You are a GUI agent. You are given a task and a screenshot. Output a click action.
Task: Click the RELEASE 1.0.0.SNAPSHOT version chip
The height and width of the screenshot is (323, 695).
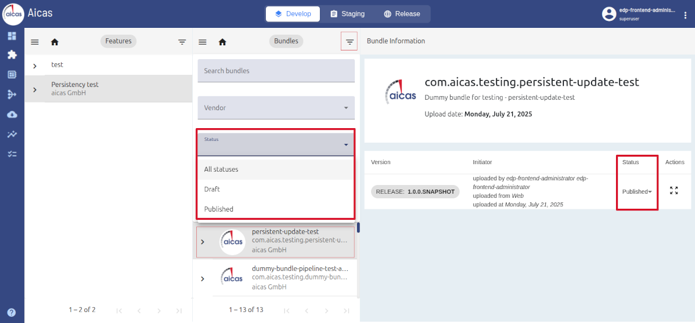tap(415, 191)
